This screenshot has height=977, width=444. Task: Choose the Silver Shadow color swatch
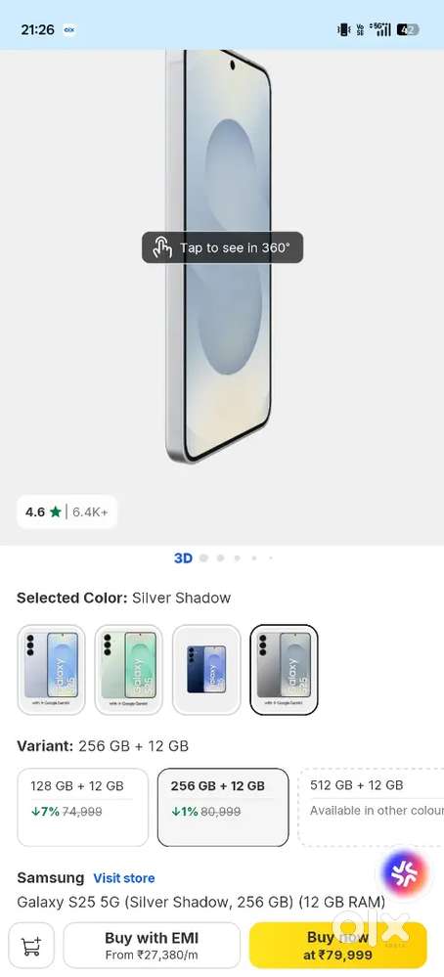pyautogui.click(x=284, y=669)
